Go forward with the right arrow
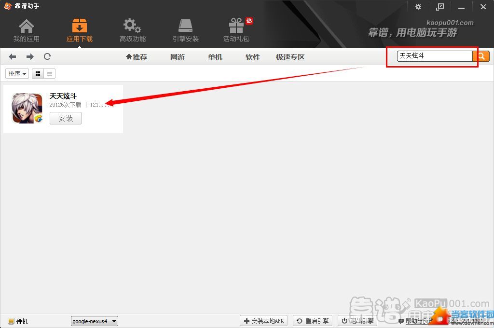494x328 pixels. [30, 57]
